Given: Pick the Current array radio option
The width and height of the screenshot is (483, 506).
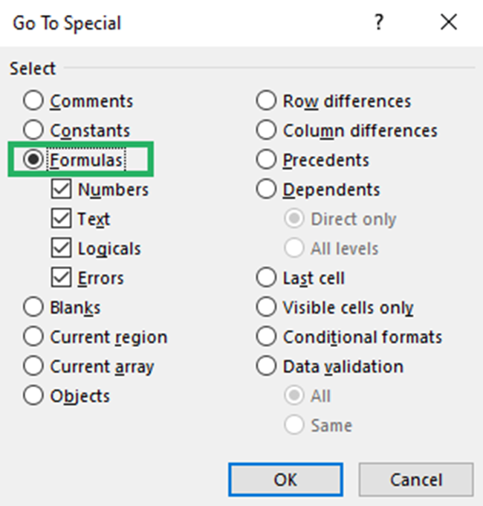Looking at the screenshot, I should point(33,367).
